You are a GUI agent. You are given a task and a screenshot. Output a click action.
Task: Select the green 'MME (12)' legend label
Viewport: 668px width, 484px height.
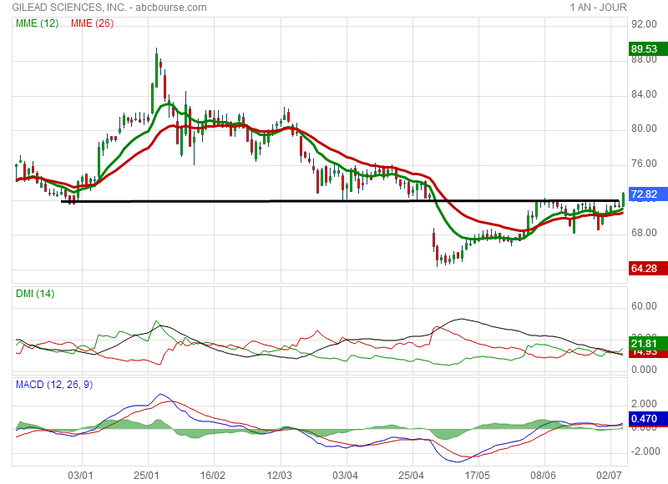click(37, 23)
